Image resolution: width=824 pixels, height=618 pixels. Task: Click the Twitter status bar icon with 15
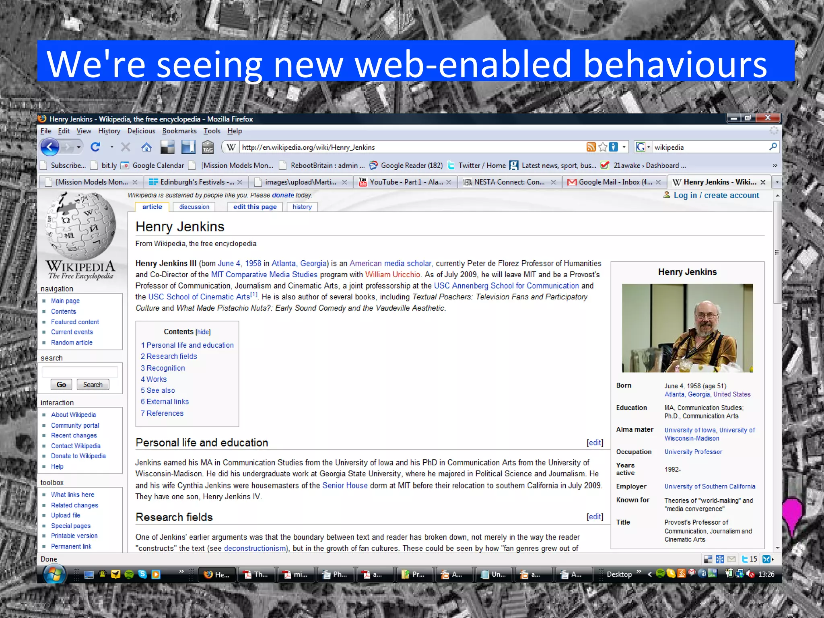(749, 559)
